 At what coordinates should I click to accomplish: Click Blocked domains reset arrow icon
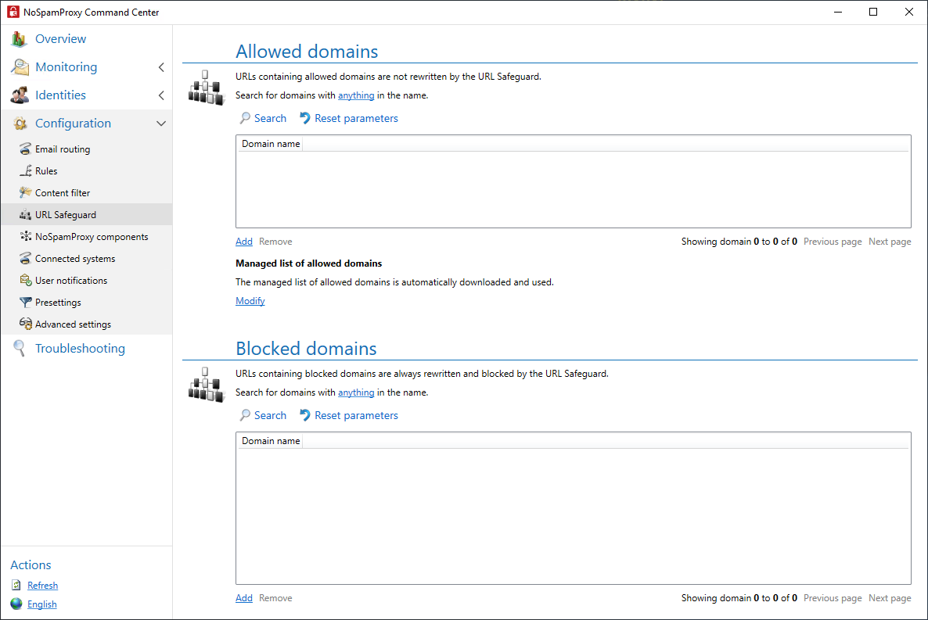click(305, 415)
